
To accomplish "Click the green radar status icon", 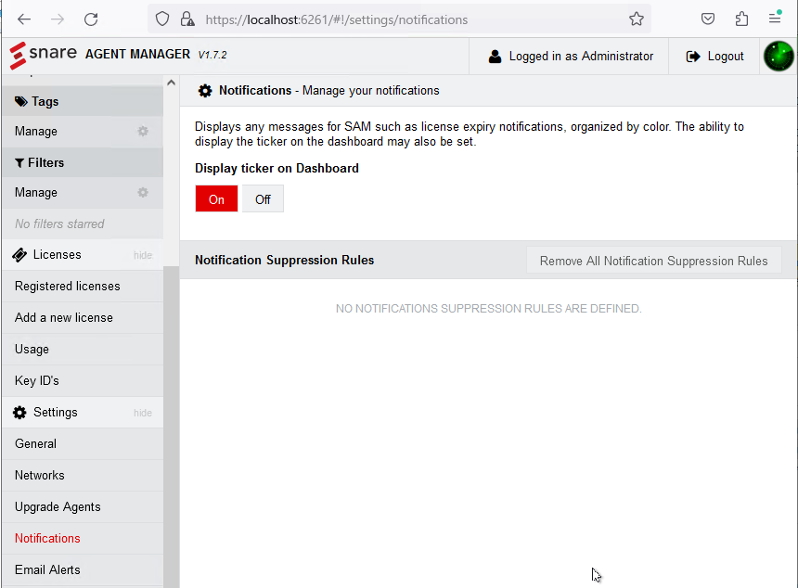I will [x=779, y=56].
